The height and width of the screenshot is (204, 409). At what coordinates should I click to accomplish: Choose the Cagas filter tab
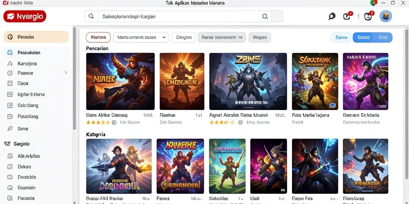pos(184,37)
